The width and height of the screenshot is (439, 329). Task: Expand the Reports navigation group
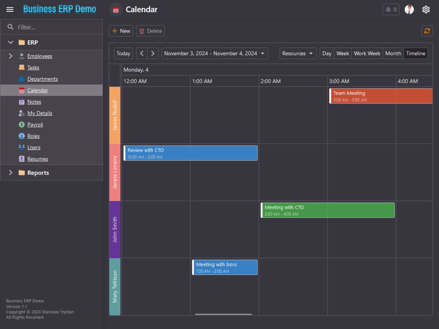pyautogui.click(x=11, y=172)
